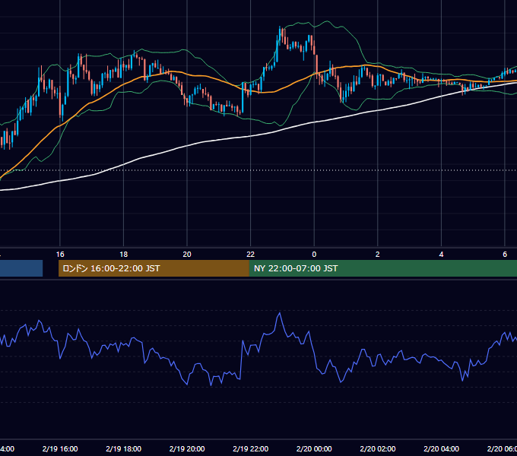Click the 0 hour axis label
Screen dimensions: 517x456
tap(314, 255)
